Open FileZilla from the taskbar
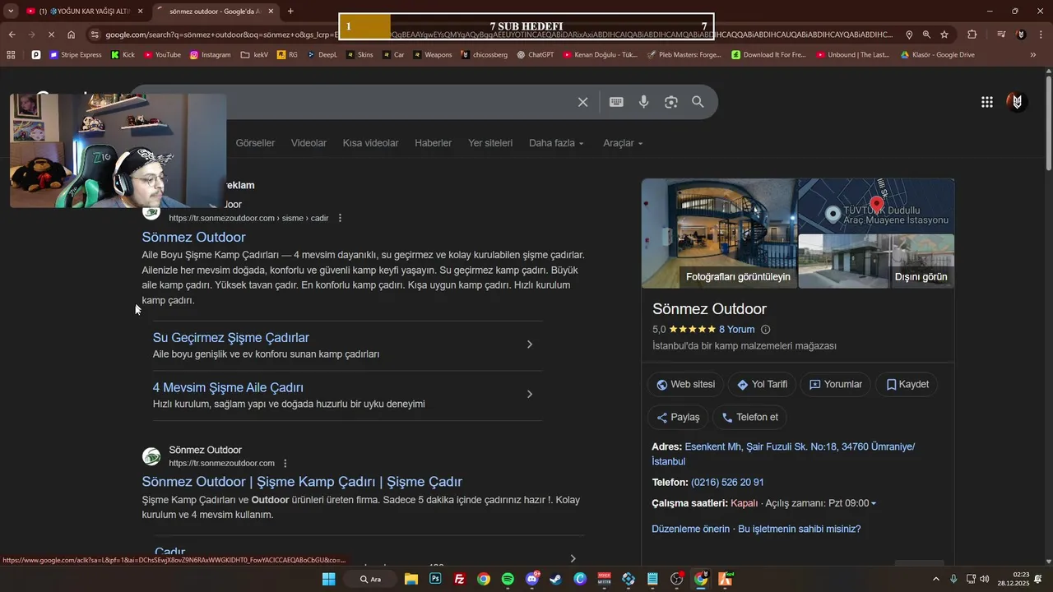Viewport: 1053px width, 592px height. click(x=459, y=579)
